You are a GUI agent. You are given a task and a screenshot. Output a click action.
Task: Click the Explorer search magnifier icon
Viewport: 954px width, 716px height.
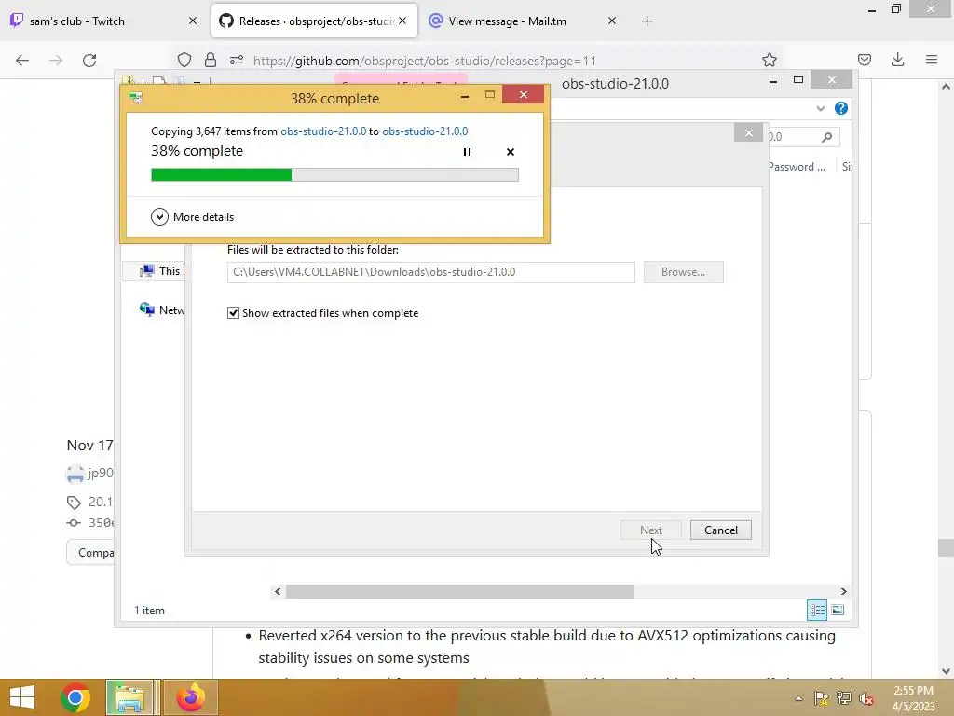(826, 137)
